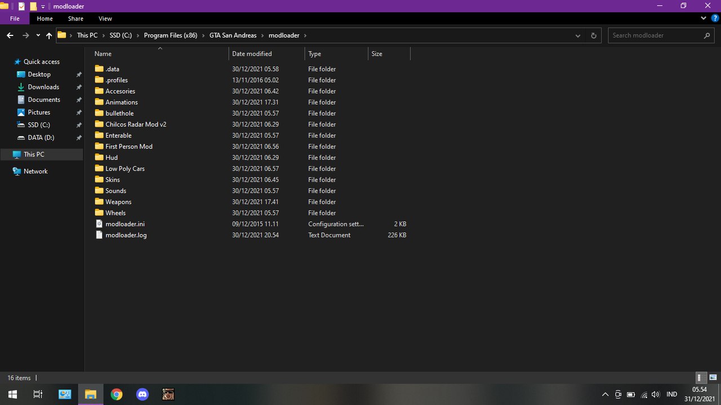The width and height of the screenshot is (721, 405).
Task: Expand chevron after GTA San Andreas breadcrumb
Action: pos(262,35)
